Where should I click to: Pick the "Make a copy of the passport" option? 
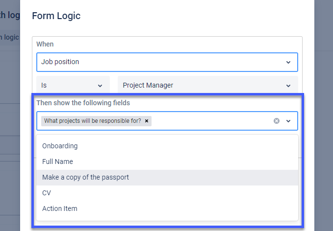pos(85,177)
